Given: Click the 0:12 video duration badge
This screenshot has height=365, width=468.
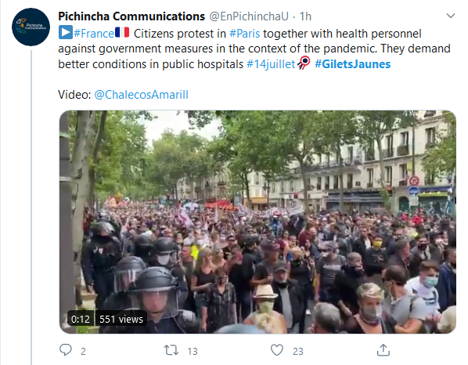Looking at the screenshot, I should click(x=81, y=319).
